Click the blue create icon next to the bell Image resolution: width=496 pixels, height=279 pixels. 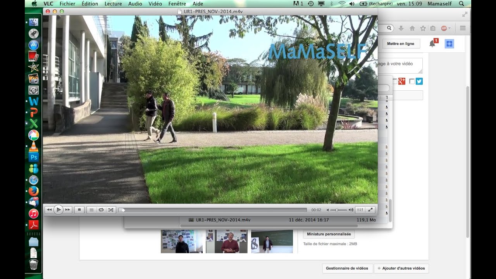449,44
